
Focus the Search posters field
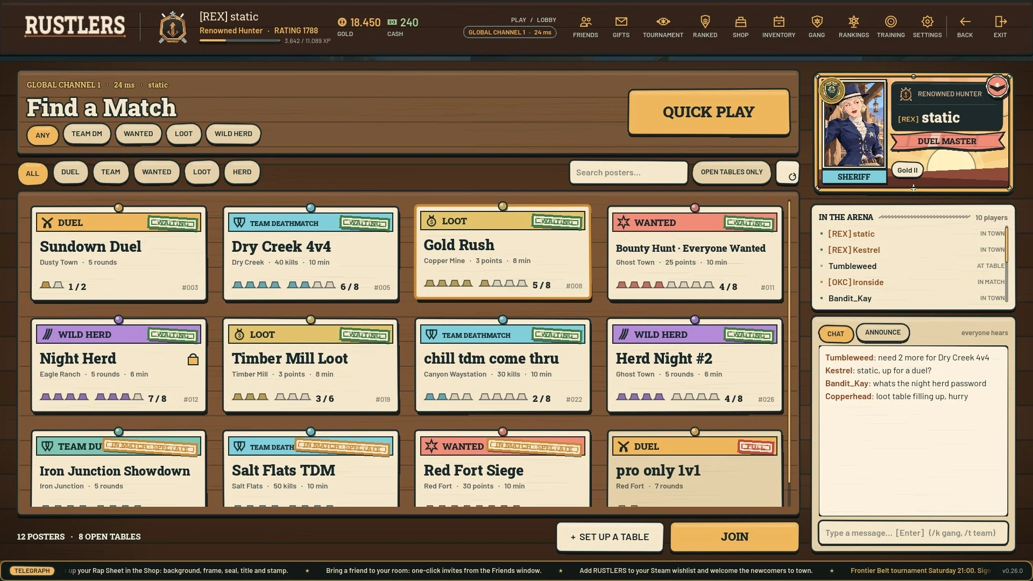point(628,173)
